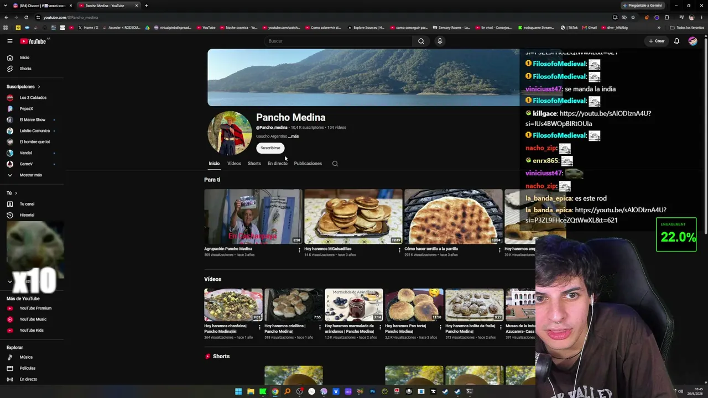Subscribe with the Suscribirse button
708x398 pixels.
(x=270, y=148)
